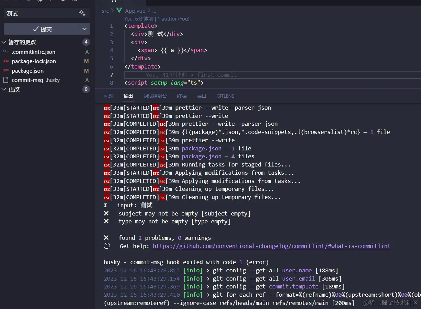
Task: Click the 'Cleaning up temporary files' COMPLETED line
Action: click(192, 197)
